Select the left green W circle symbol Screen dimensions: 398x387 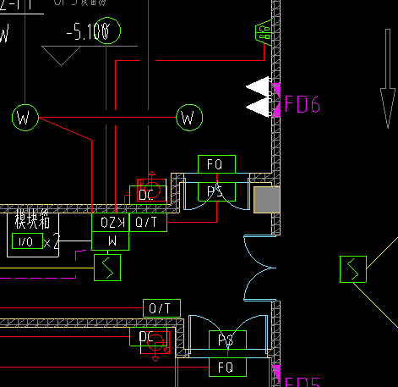[25, 118]
